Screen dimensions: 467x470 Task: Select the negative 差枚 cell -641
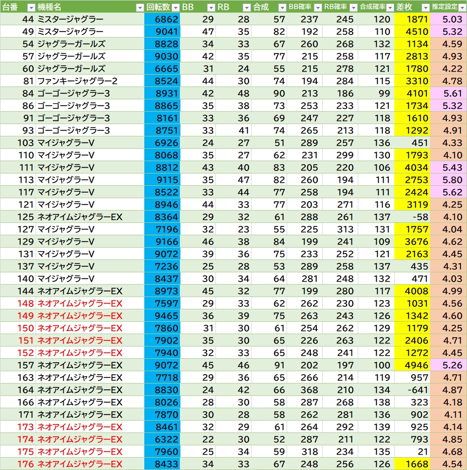click(412, 389)
